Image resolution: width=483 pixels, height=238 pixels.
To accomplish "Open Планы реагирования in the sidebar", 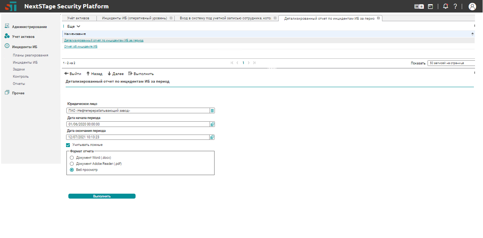I will point(30,55).
